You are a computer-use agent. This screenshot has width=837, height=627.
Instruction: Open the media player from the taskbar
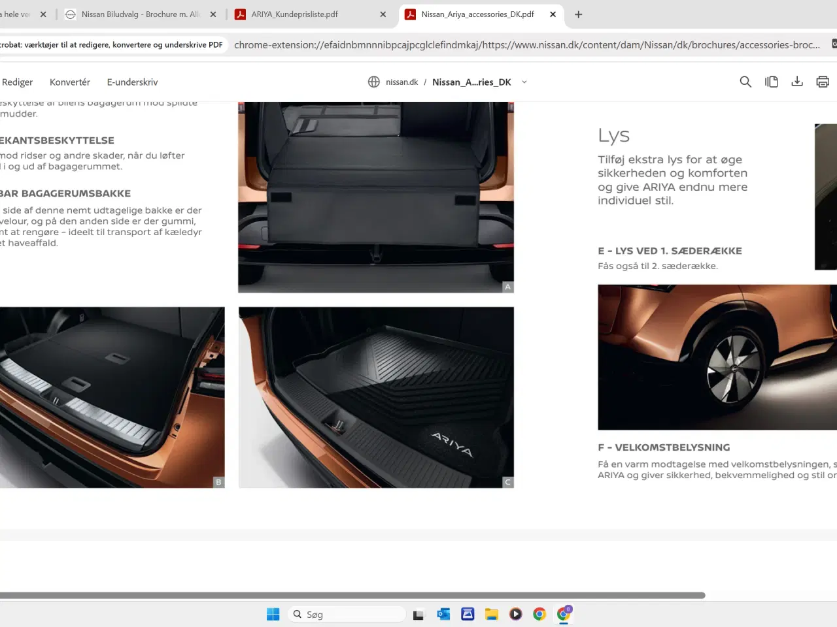point(516,614)
